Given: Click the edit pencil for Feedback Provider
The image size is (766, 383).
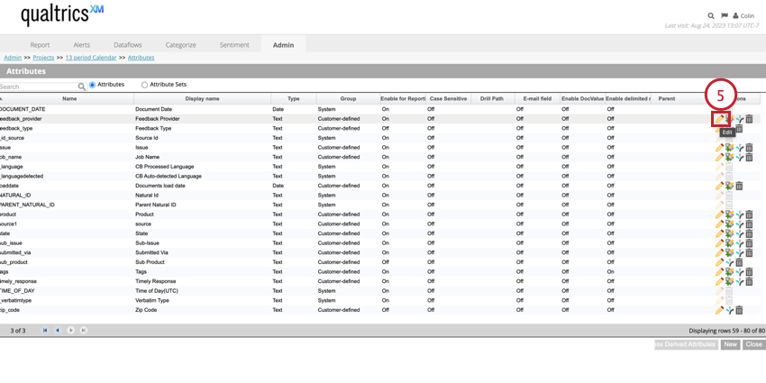Looking at the screenshot, I should coord(720,119).
